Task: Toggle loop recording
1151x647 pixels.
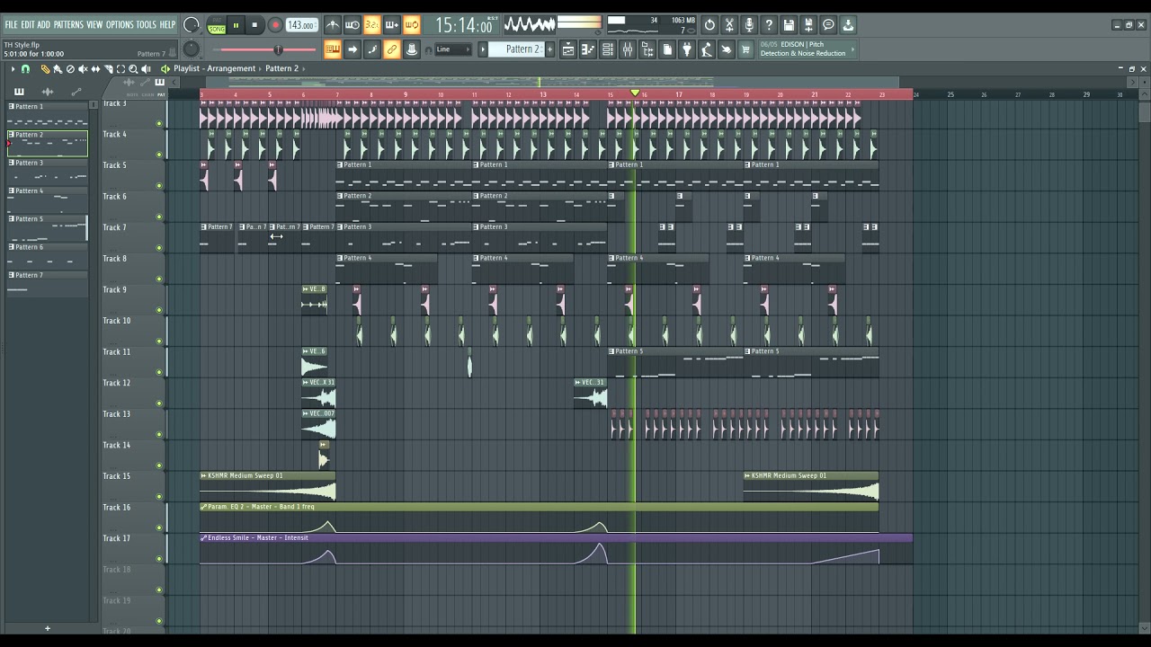Action: coord(412,25)
